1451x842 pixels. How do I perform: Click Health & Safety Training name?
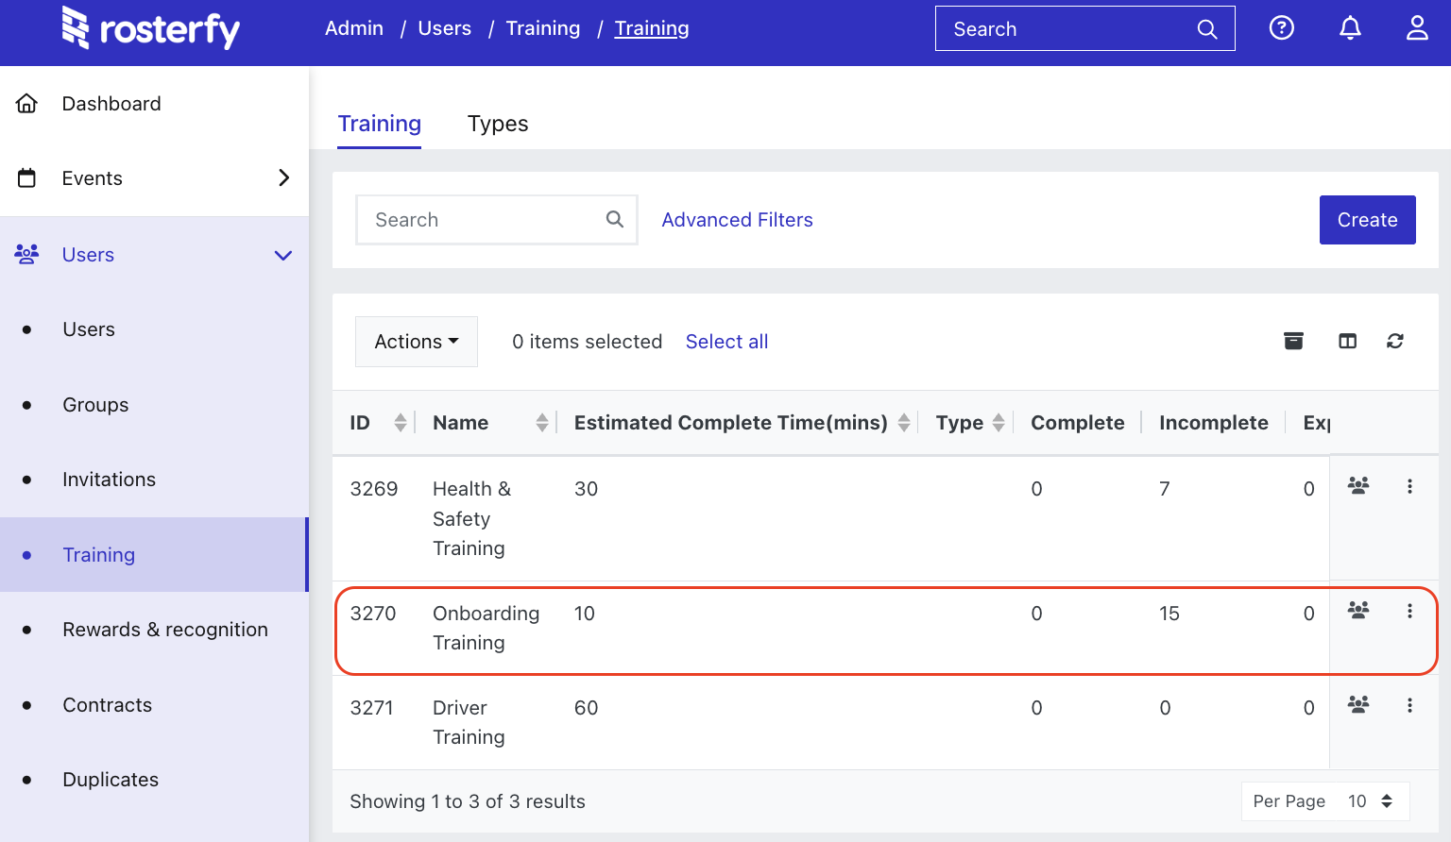click(x=471, y=518)
